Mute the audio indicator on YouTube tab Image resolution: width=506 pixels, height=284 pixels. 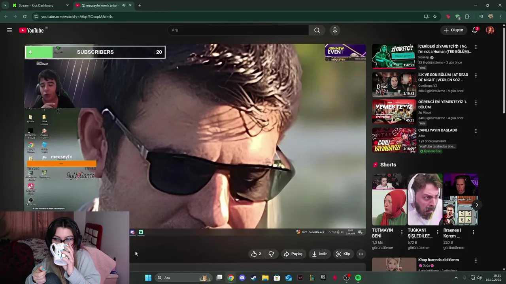[x=124, y=6]
